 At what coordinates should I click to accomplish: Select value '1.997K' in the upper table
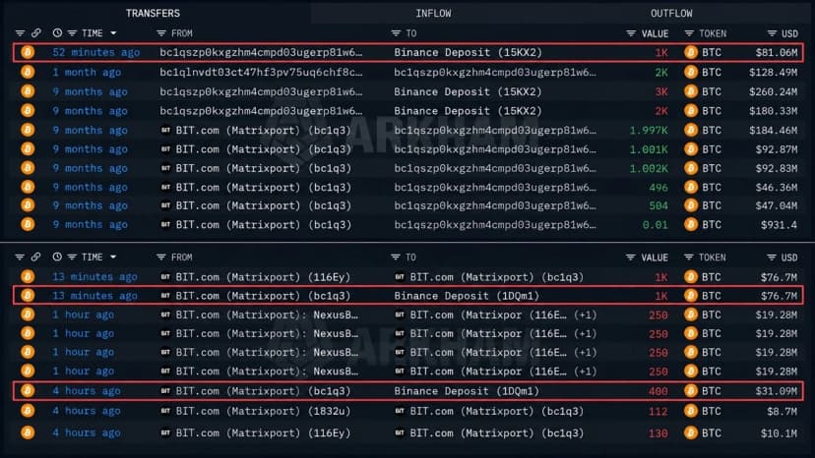pyautogui.click(x=649, y=131)
